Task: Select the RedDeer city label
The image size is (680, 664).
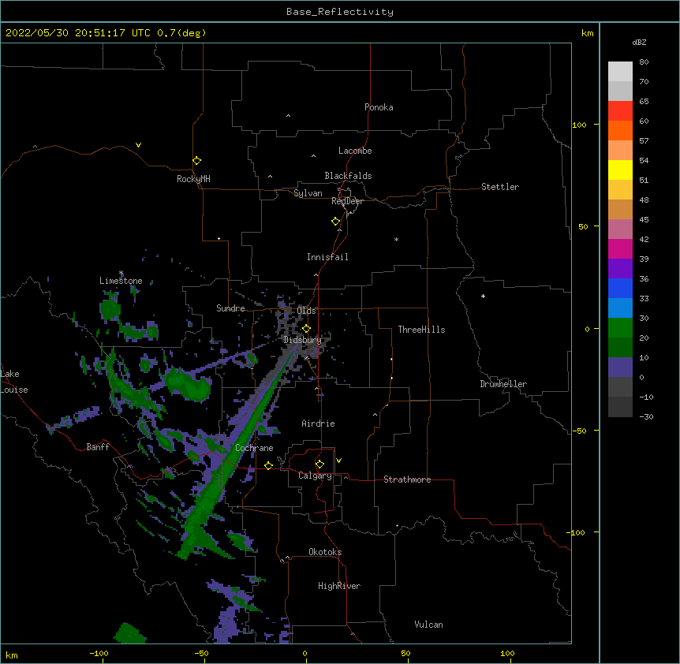Action: pos(347,201)
